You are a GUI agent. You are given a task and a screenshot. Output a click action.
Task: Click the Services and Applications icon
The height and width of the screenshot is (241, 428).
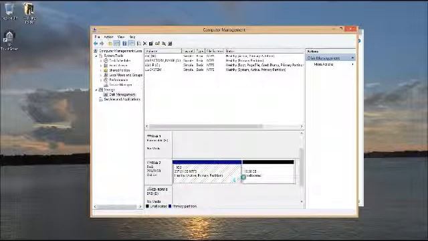pos(101,100)
